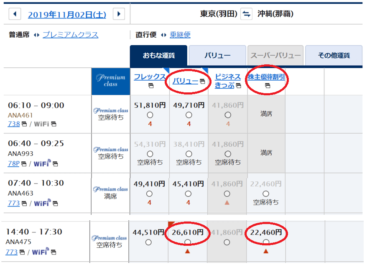Select 44,510円 フレックス fare for ANA475
This screenshot has width=367, height=265.
tap(148, 242)
